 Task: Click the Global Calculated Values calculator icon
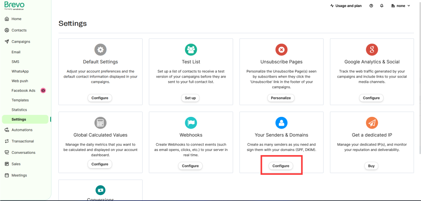click(100, 123)
